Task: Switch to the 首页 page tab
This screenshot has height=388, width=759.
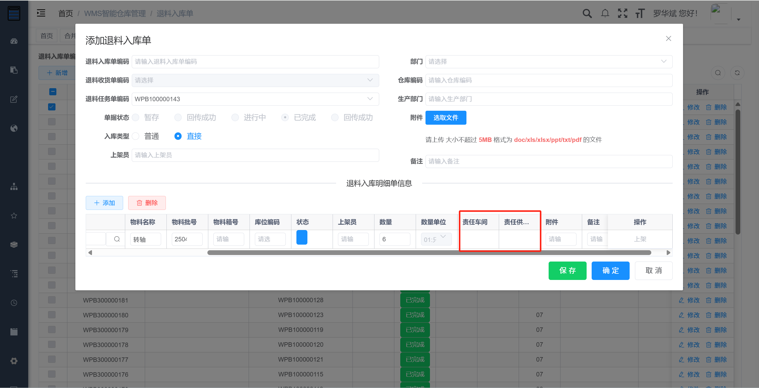Action: [x=47, y=36]
